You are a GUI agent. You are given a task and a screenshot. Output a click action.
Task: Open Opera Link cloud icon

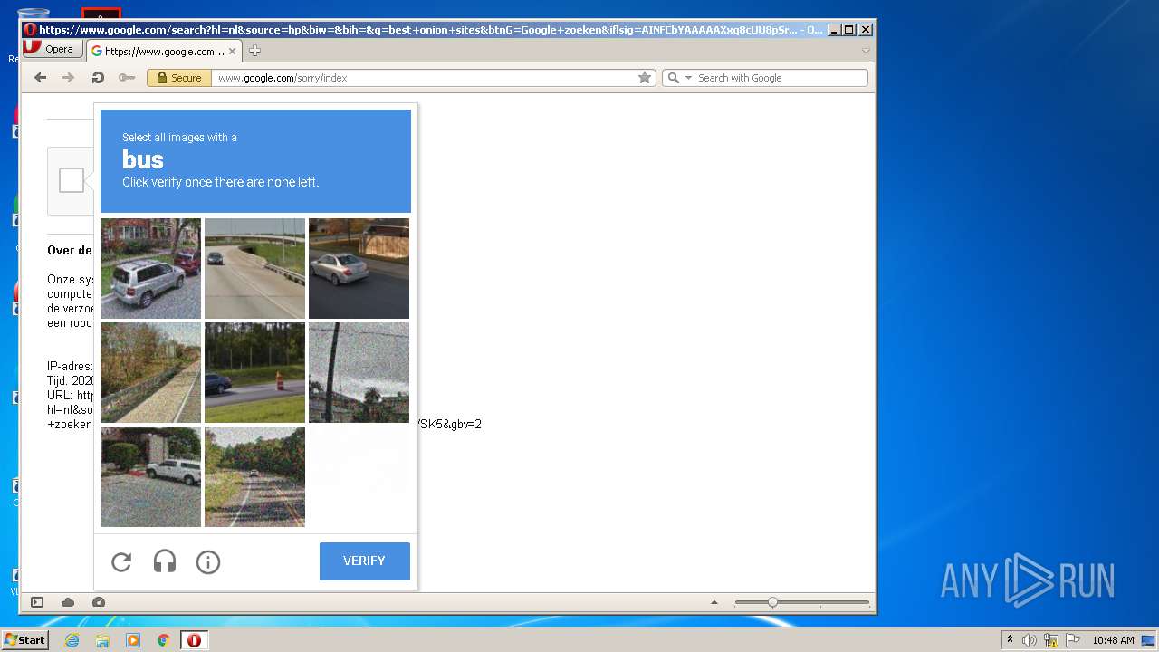click(x=68, y=602)
